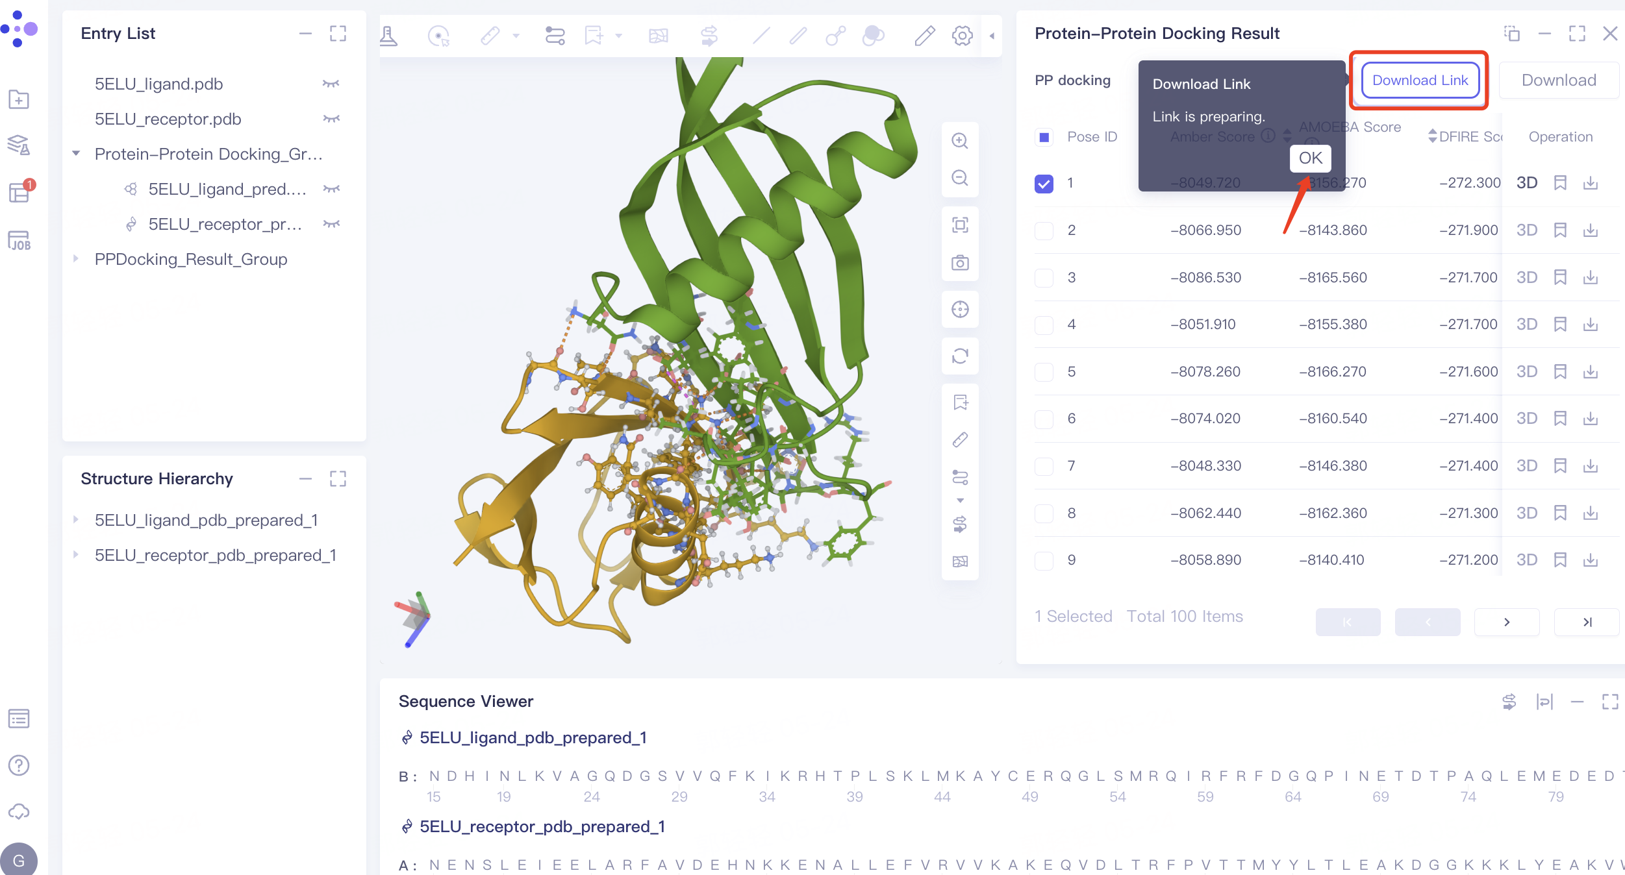Take a snapshot with the camera icon
The image size is (1625, 875).
click(960, 263)
